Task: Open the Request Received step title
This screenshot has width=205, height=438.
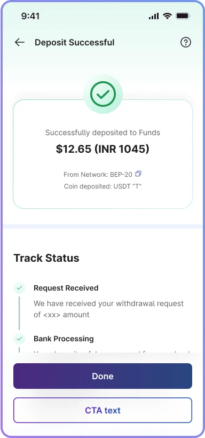Action: [x=66, y=288]
